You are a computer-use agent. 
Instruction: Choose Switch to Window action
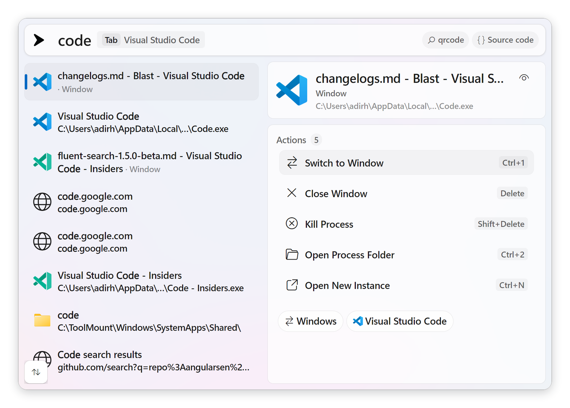point(406,162)
